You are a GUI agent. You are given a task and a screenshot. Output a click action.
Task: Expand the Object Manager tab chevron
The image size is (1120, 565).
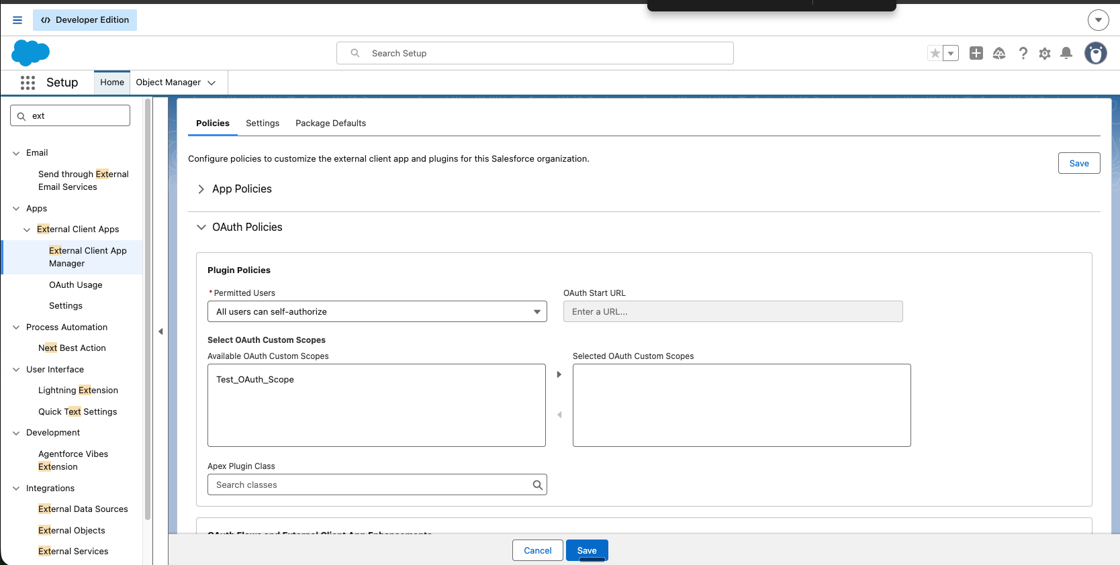(x=212, y=83)
